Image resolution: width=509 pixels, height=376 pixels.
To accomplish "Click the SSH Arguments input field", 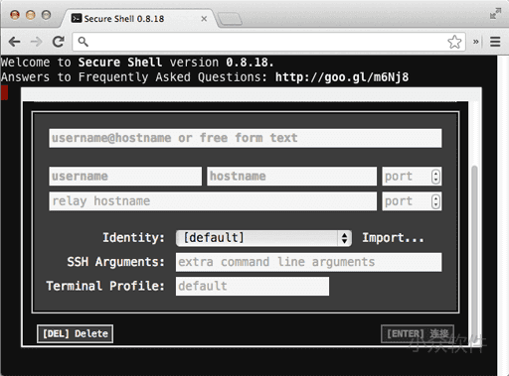I will point(308,262).
